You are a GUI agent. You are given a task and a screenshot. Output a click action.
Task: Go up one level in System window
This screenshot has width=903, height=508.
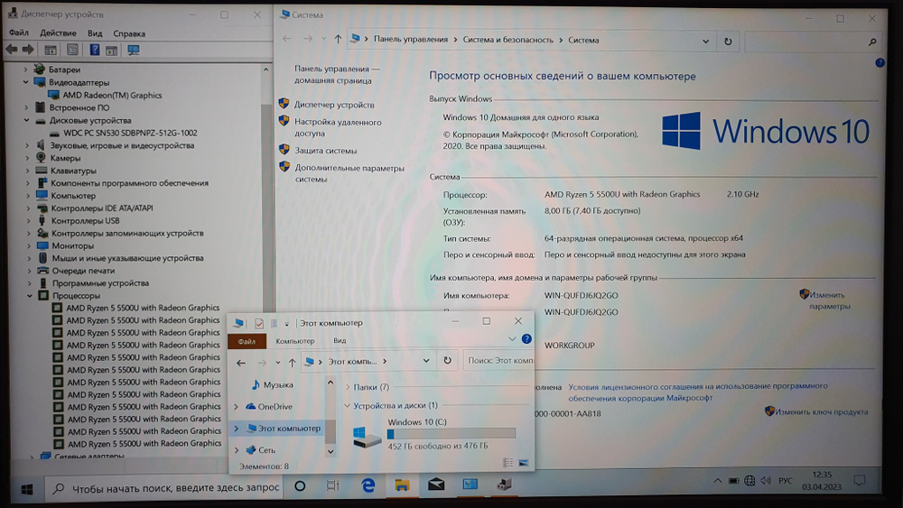coord(338,39)
